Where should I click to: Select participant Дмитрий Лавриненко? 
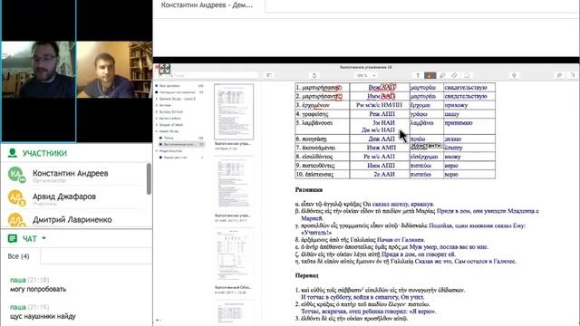coord(72,220)
